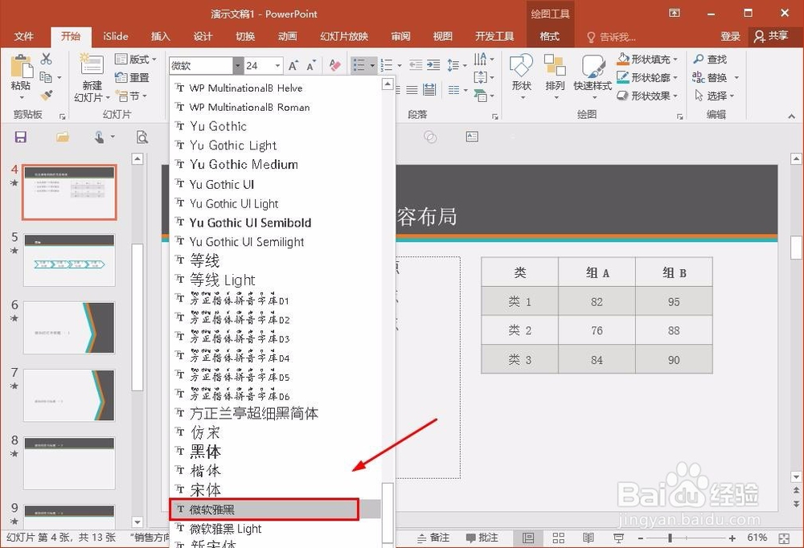
Task: Click the 共享 (Share) button
Action: 774,35
